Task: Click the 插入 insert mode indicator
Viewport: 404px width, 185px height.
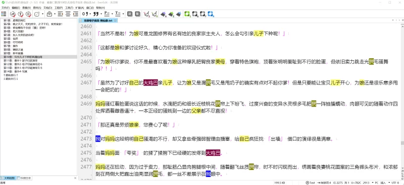Action: 383,182
